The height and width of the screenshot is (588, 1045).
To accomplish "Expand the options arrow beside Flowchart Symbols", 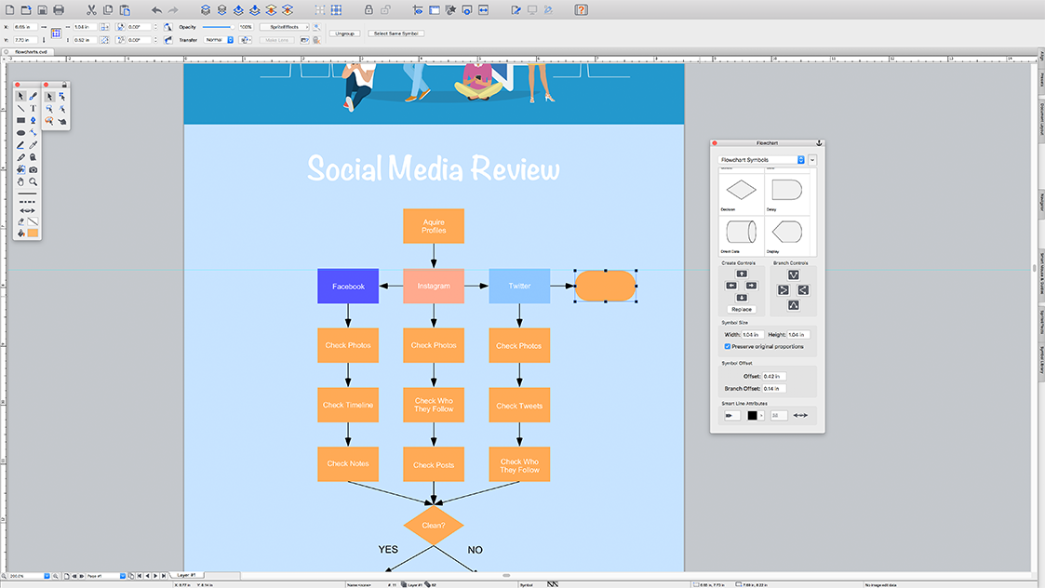I will (x=812, y=160).
